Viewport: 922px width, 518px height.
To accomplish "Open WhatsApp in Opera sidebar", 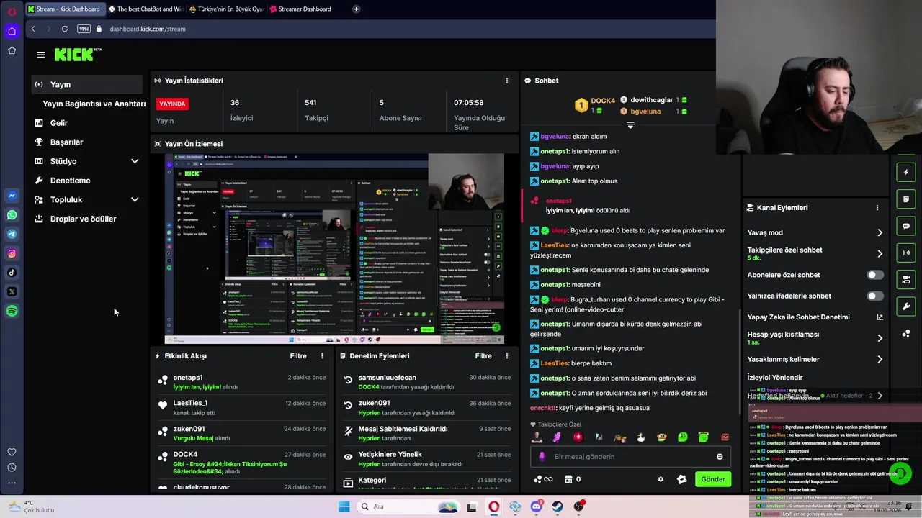I will pos(12,215).
